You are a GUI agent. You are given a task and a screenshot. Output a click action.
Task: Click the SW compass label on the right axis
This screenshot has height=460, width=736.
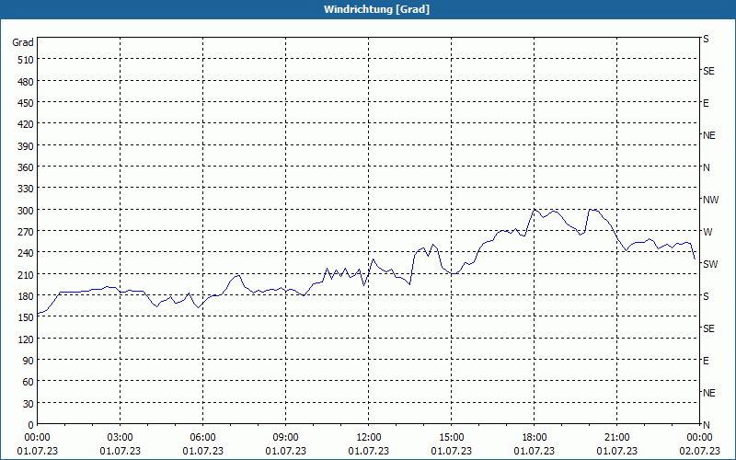coord(710,264)
